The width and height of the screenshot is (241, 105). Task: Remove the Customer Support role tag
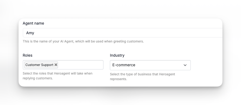click(x=56, y=65)
